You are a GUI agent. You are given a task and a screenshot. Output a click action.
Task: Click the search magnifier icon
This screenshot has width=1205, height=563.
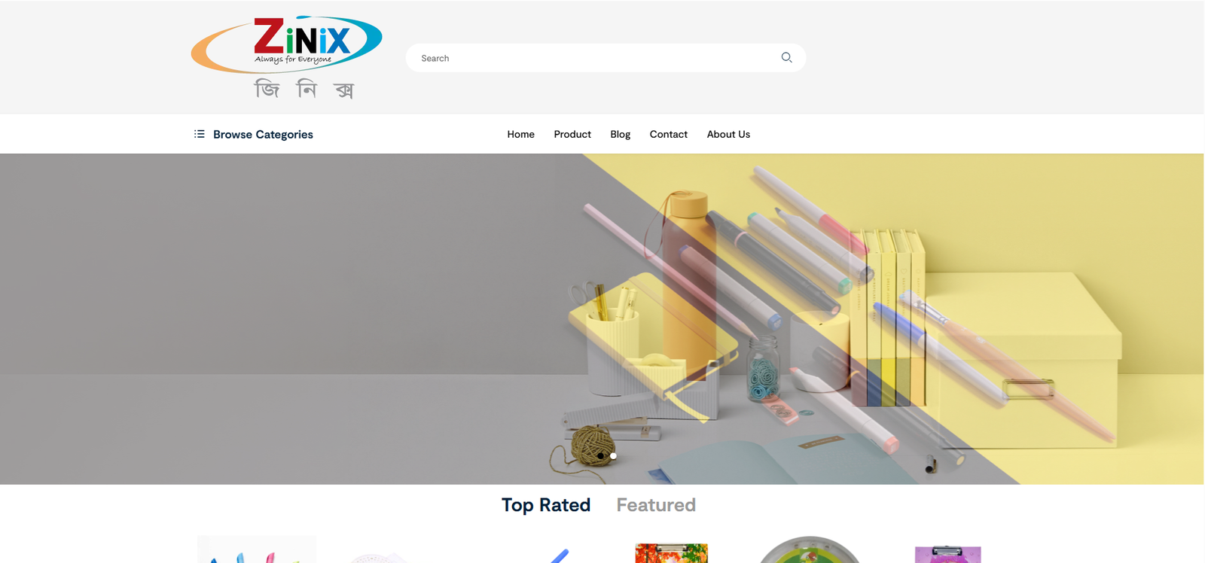click(x=786, y=57)
